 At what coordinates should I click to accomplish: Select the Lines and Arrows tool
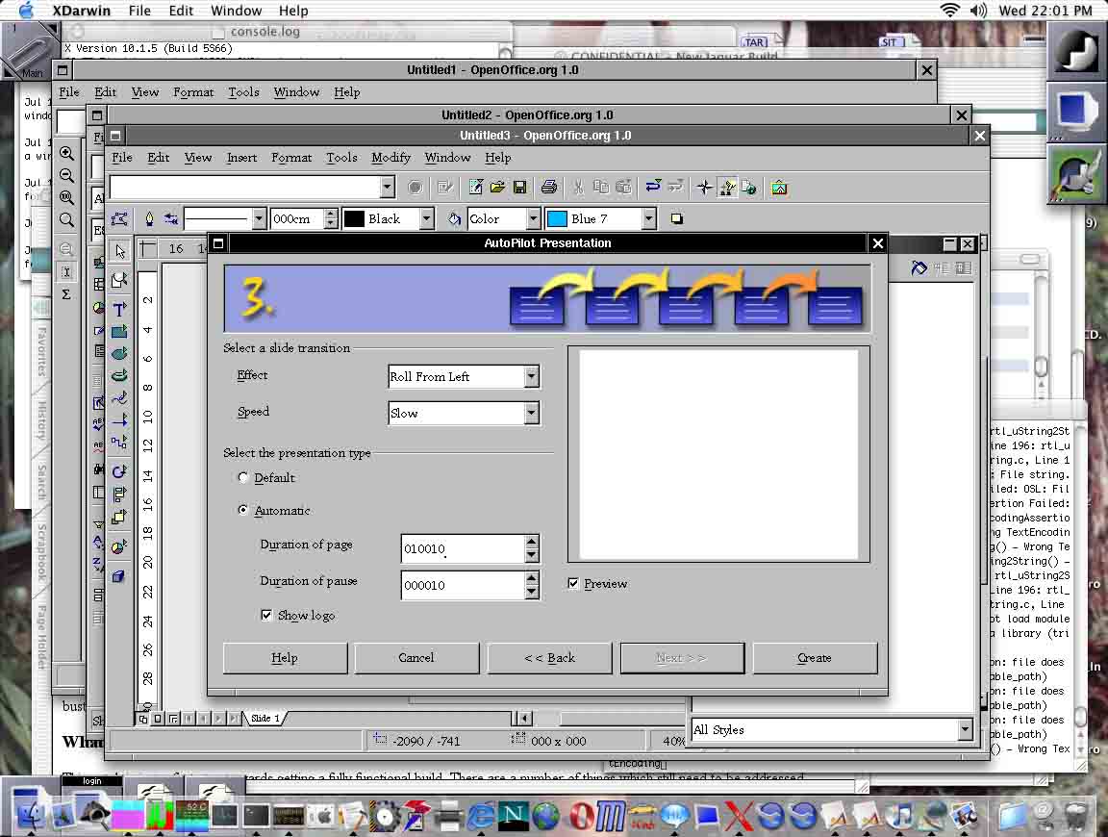click(x=119, y=419)
